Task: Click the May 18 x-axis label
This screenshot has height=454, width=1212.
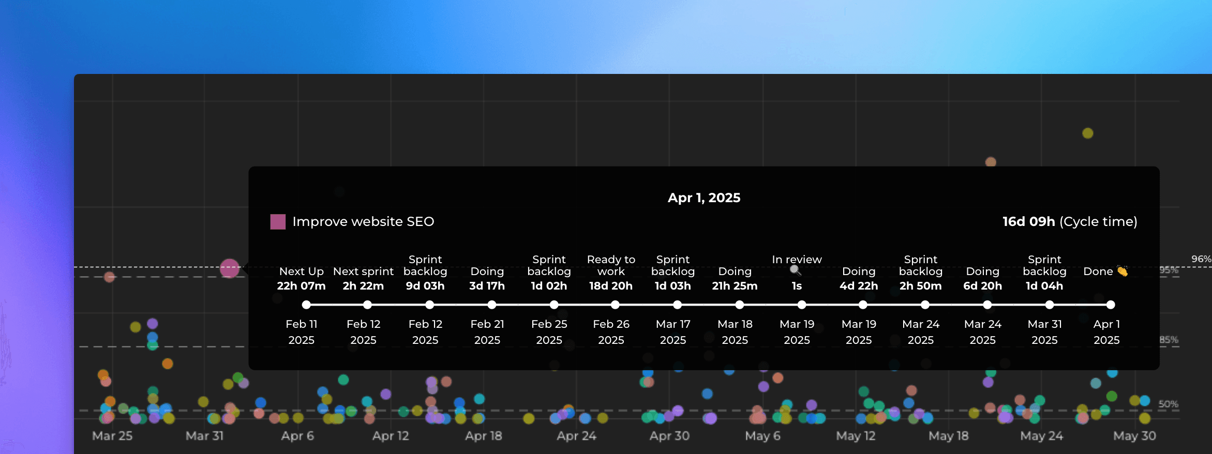Action: pos(949,436)
